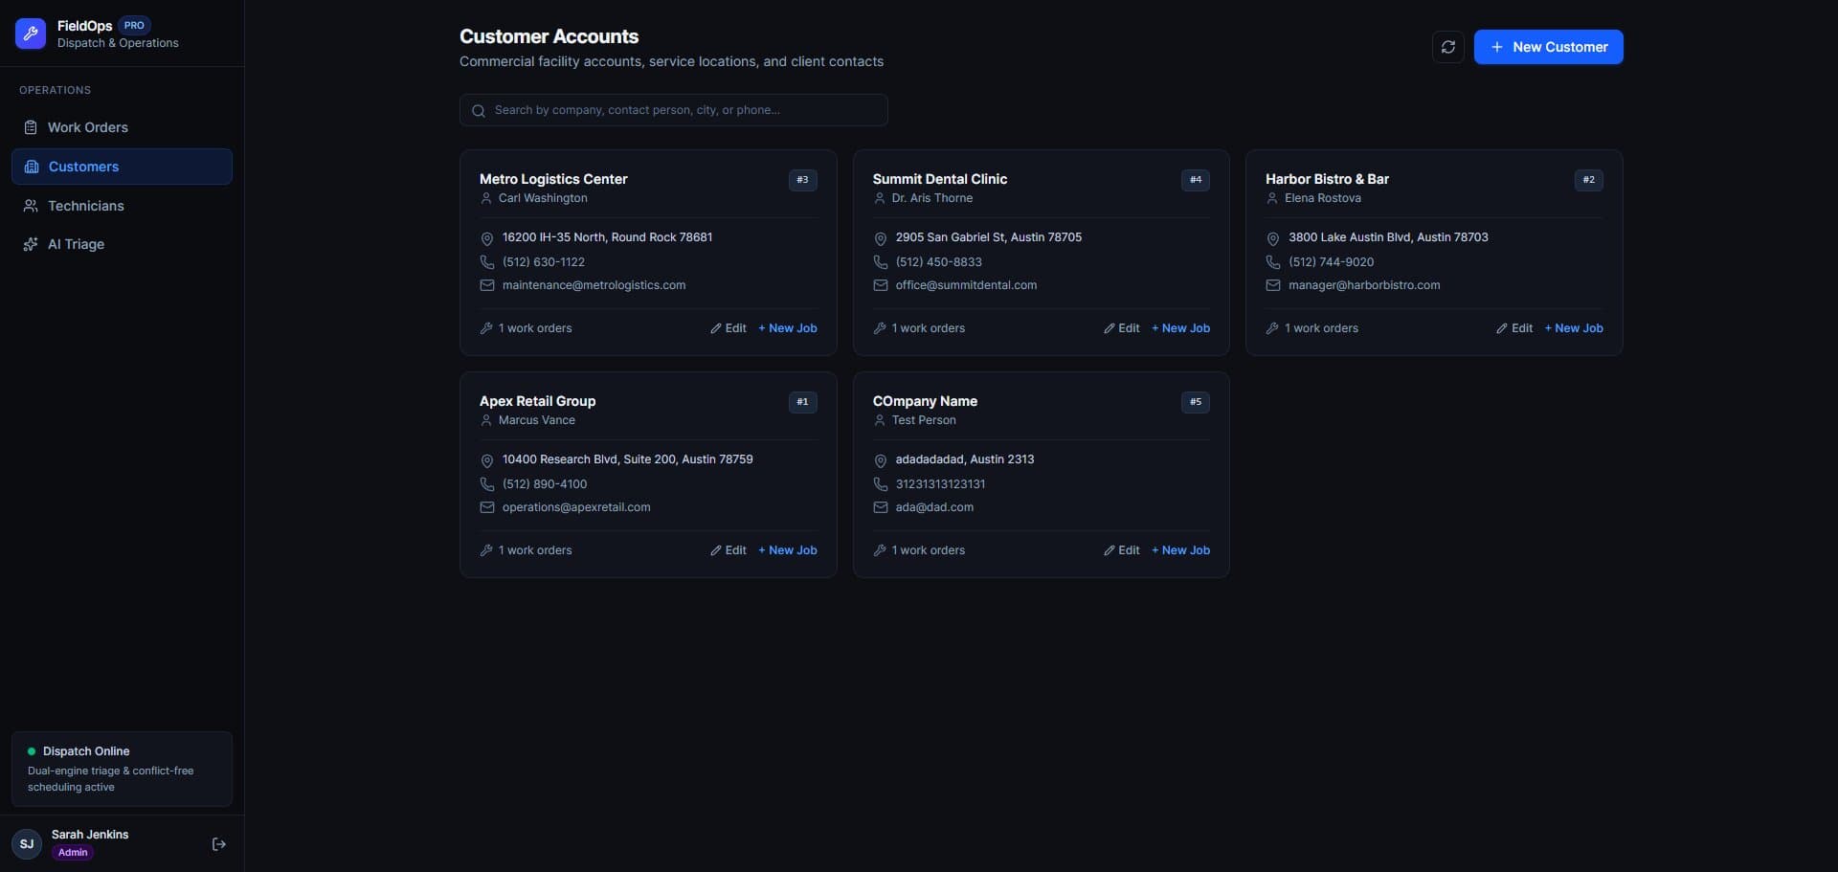The width and height of the screenshot is (1838, 872).
Task: Focus the customer search field
Action: 673,110
